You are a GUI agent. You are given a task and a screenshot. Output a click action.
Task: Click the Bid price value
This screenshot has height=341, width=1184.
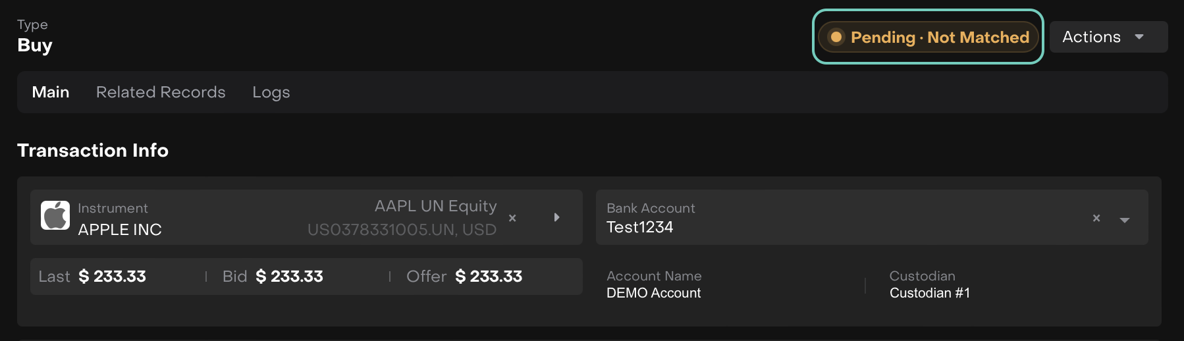pyautogui.click(x=290, y=276)
